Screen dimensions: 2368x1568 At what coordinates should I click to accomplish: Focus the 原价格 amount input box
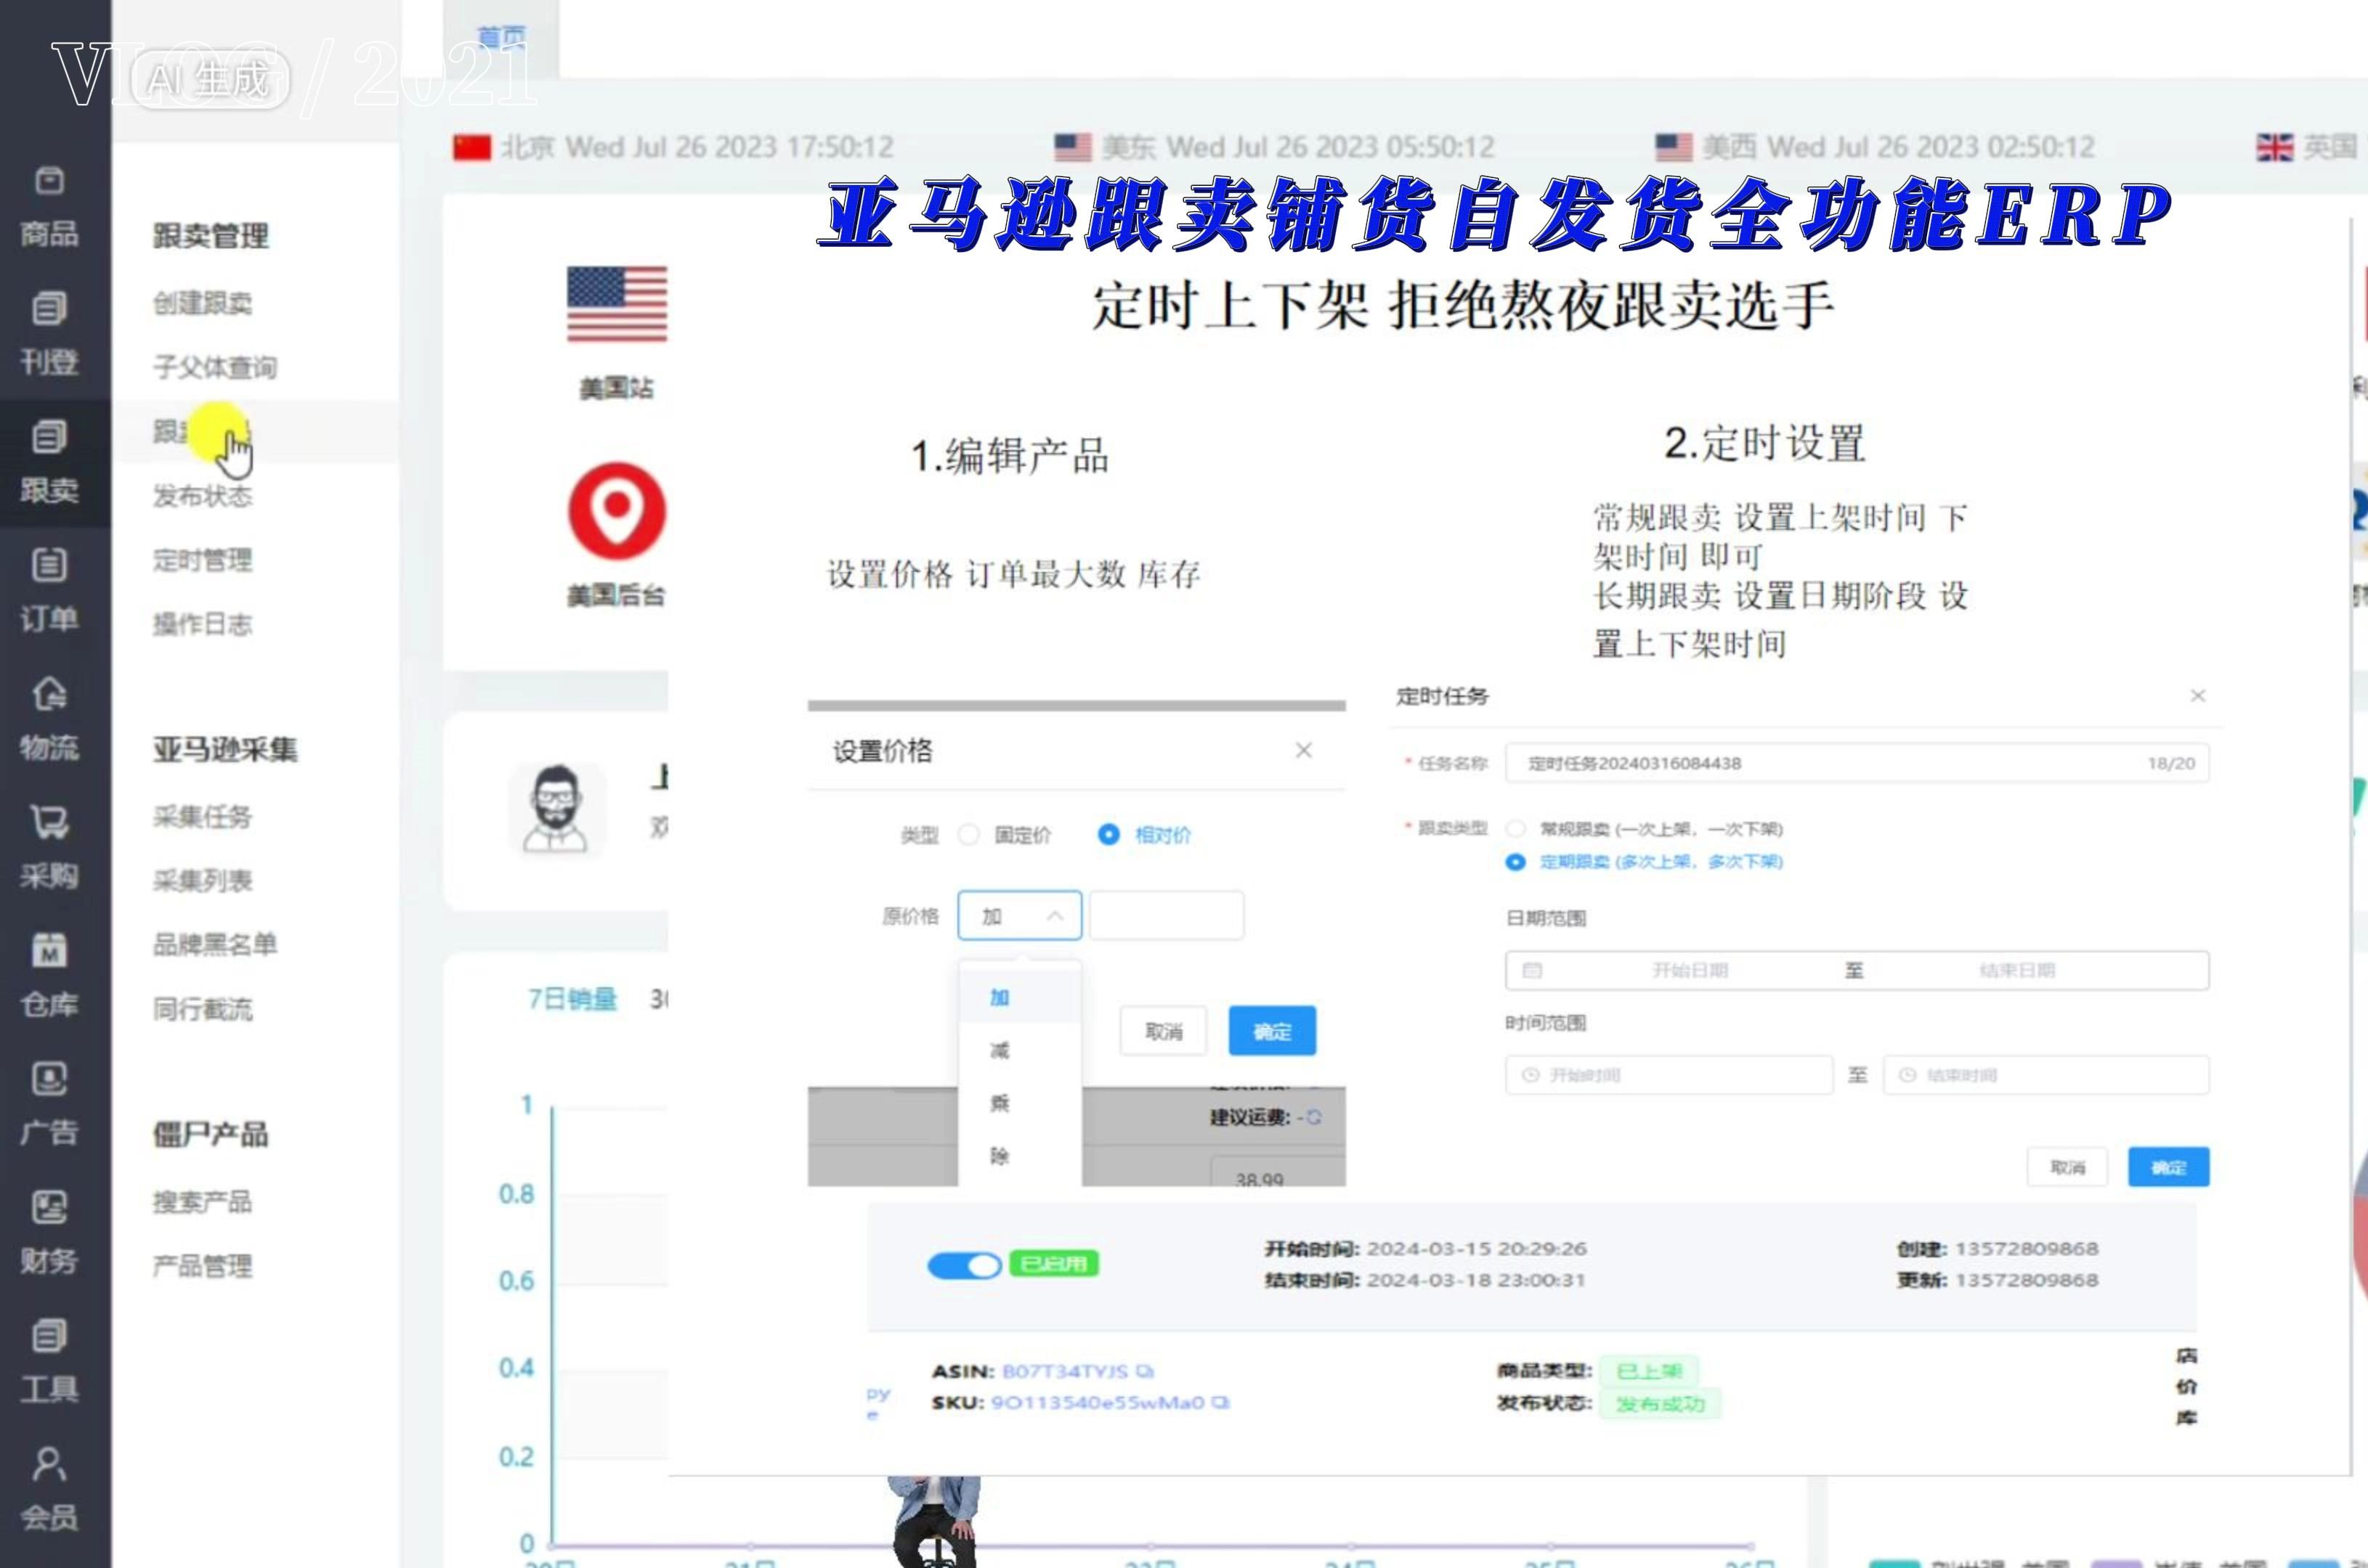[1167, 915]
